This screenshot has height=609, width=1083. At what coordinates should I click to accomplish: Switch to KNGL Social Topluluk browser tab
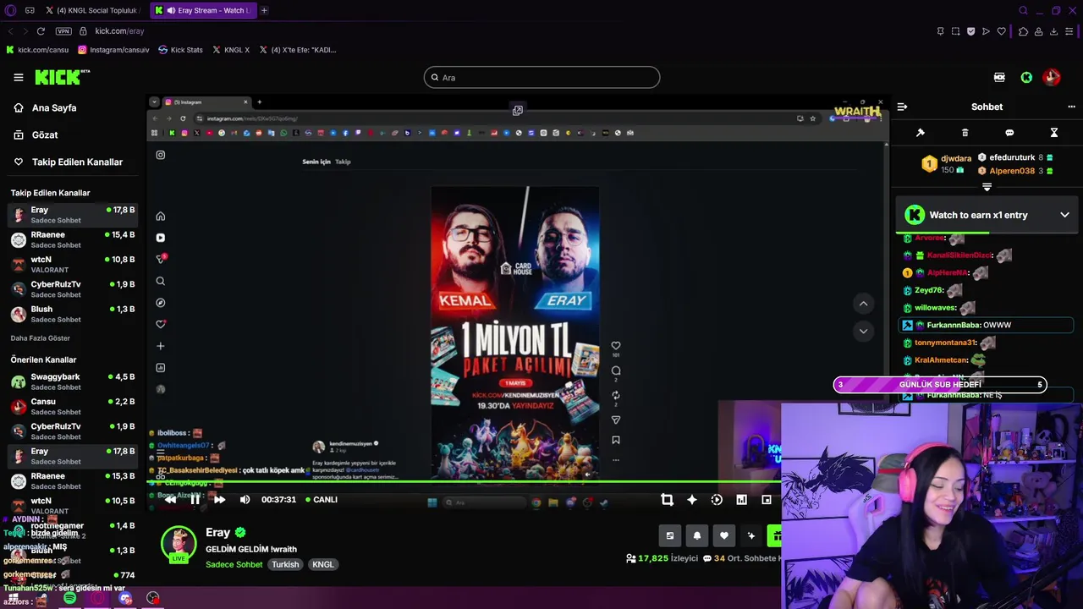pos(91,10)
